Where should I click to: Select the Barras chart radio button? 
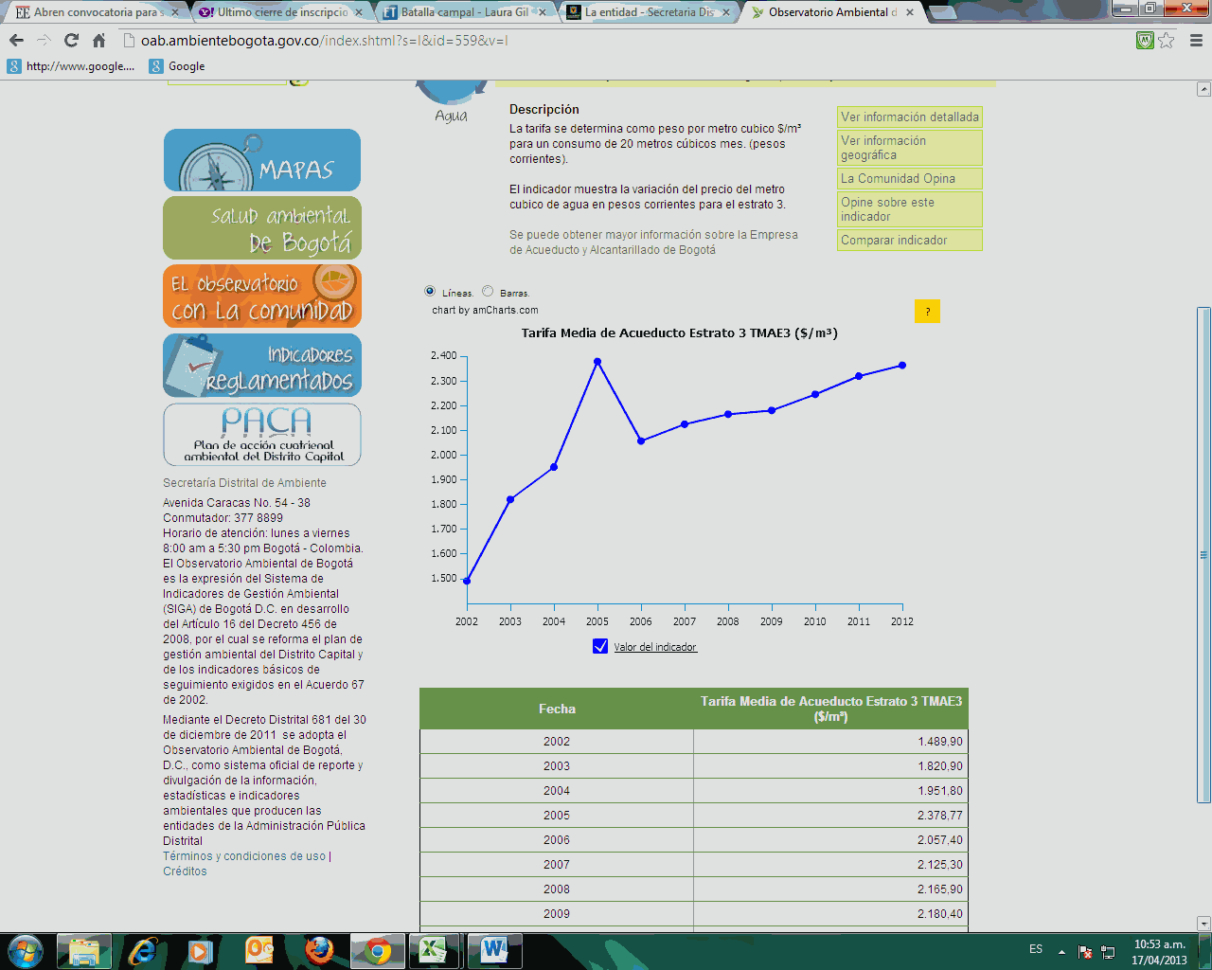tap(488, 292)
